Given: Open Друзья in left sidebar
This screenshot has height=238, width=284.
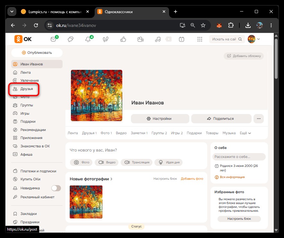Looking at the screenshot, I should click(x=26, y=89).
